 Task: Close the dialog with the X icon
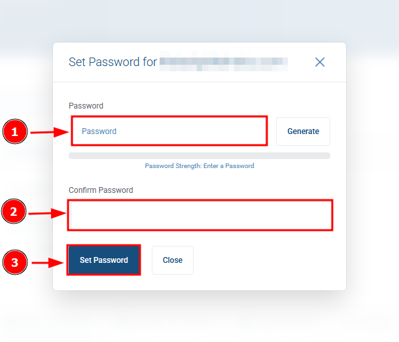(320, 62)
